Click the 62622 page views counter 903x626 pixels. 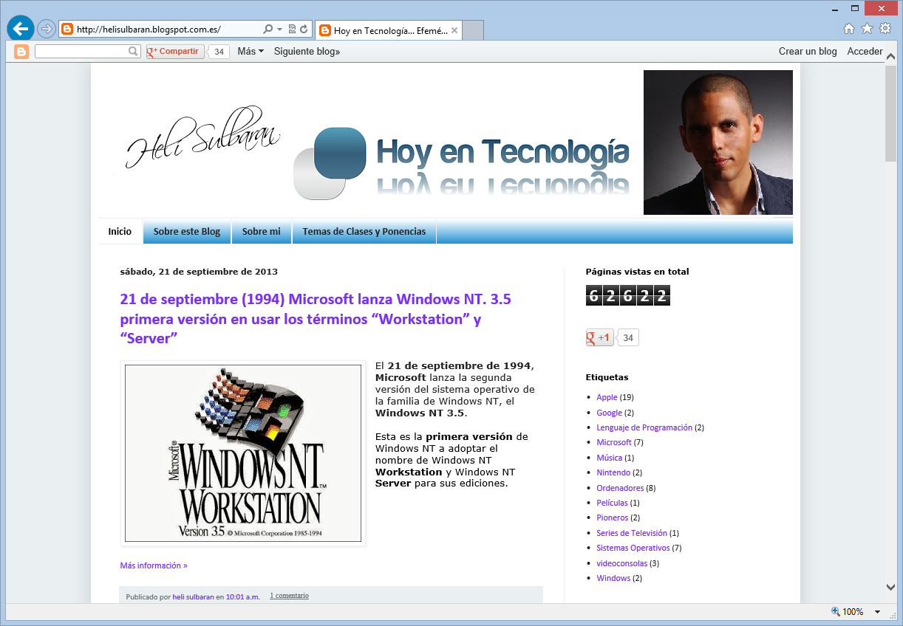[628, 295]
